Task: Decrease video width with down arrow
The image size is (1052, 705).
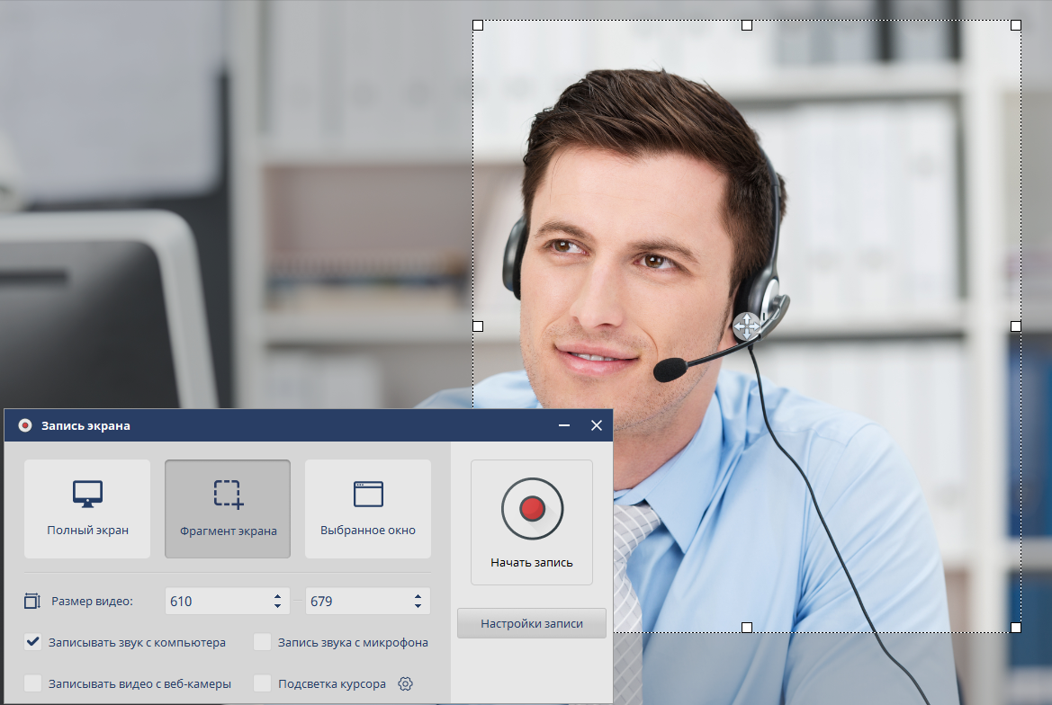Action: click(x=278, y=606)
